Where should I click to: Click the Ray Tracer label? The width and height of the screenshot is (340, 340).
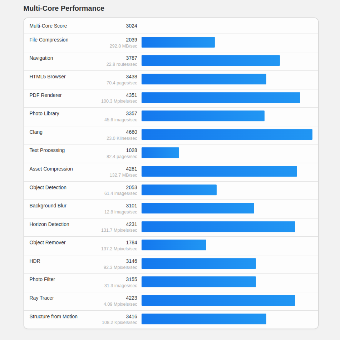click(42, 298)
